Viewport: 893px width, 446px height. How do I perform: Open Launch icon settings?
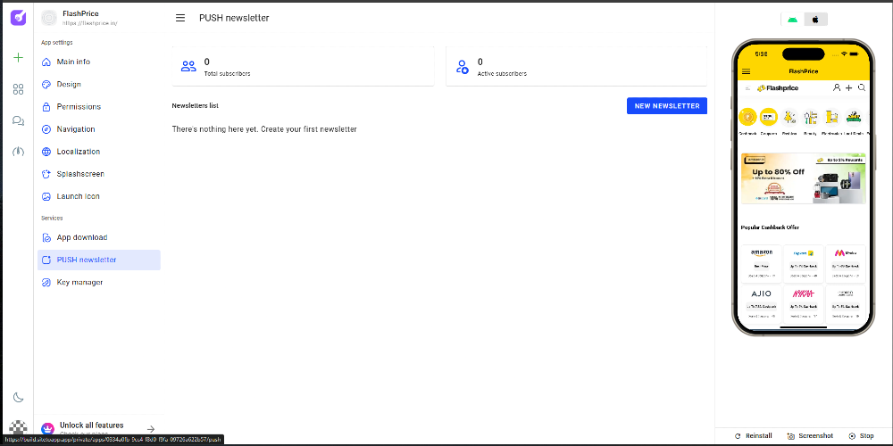pyautogui.click(x=99, y=196)
